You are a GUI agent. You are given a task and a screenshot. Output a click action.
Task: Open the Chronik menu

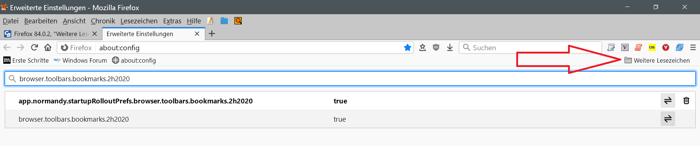[x=103, y=21]
